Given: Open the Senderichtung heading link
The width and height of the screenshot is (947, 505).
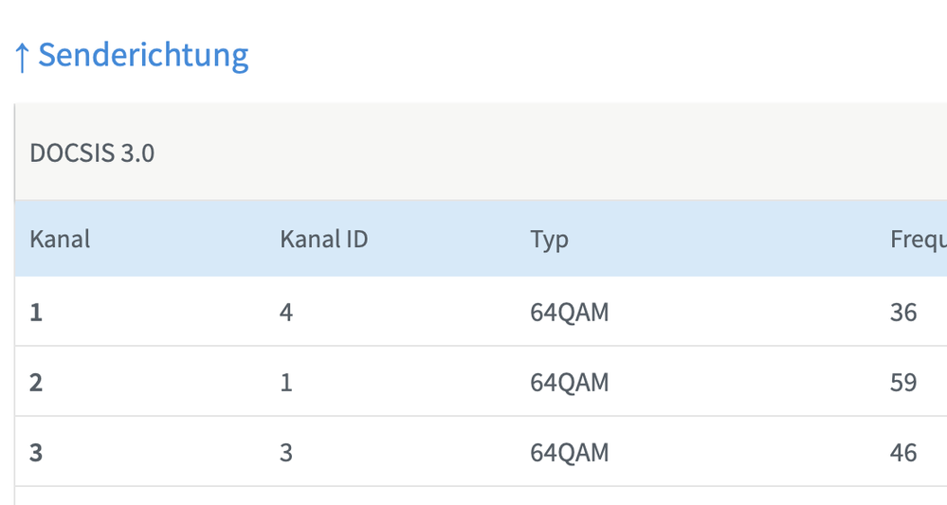Looking at the screenshot, I should pos(143,55).
